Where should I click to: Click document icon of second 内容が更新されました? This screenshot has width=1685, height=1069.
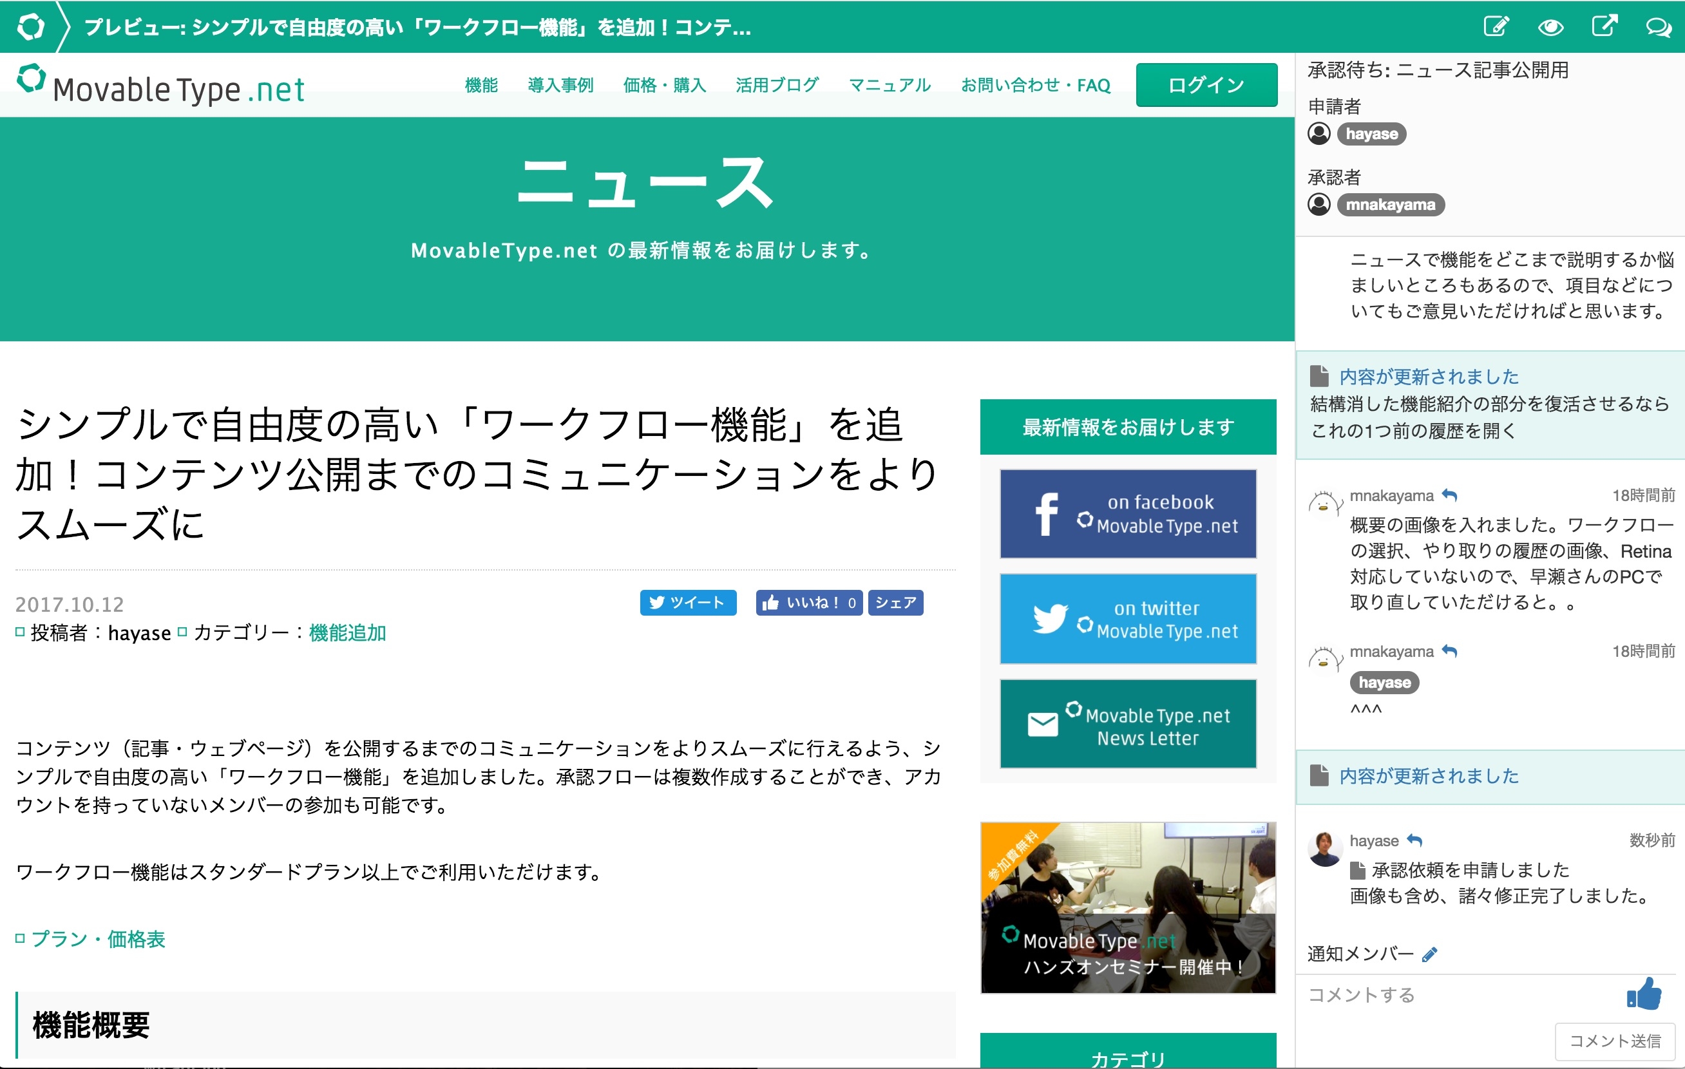pos(1319,775)
